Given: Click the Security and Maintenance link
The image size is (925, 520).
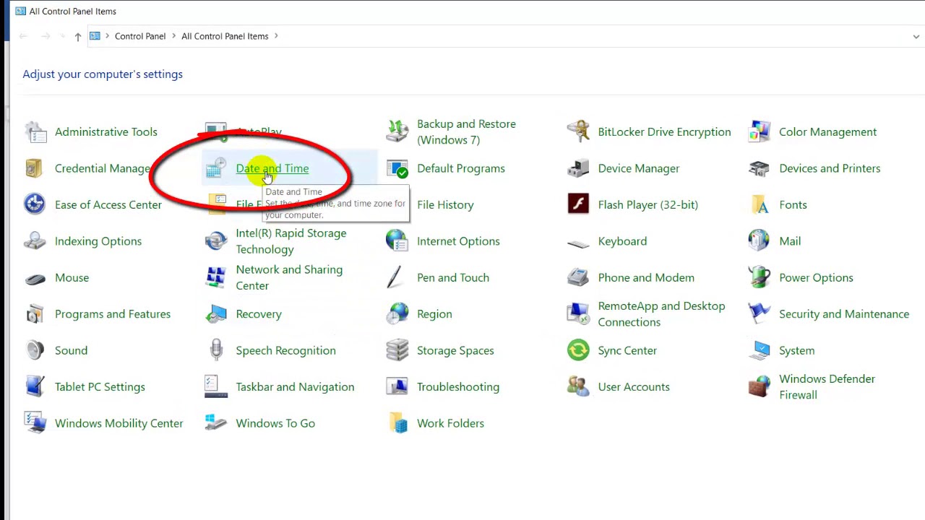Looking at the screenshot, I should [844, 314].
